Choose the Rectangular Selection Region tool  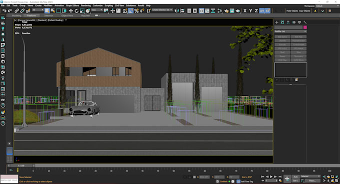[x=58, y=11]
